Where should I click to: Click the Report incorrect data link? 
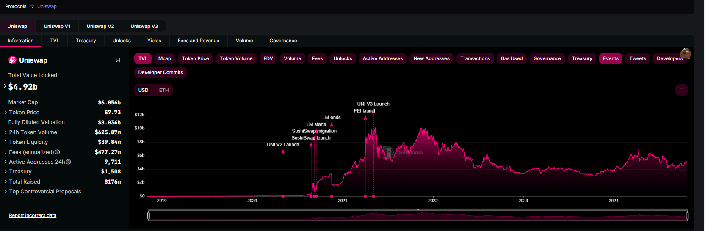(33, 215)
